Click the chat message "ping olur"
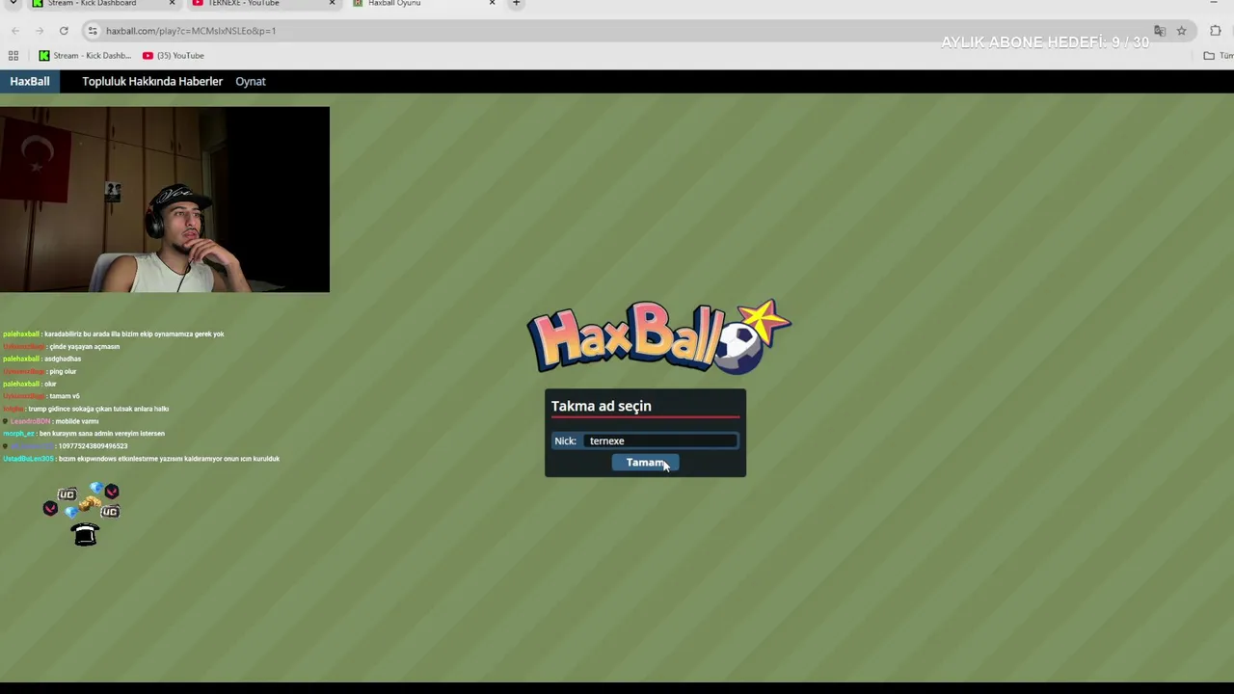Viewport: 1234px width, 694px height. pos(63,371)
